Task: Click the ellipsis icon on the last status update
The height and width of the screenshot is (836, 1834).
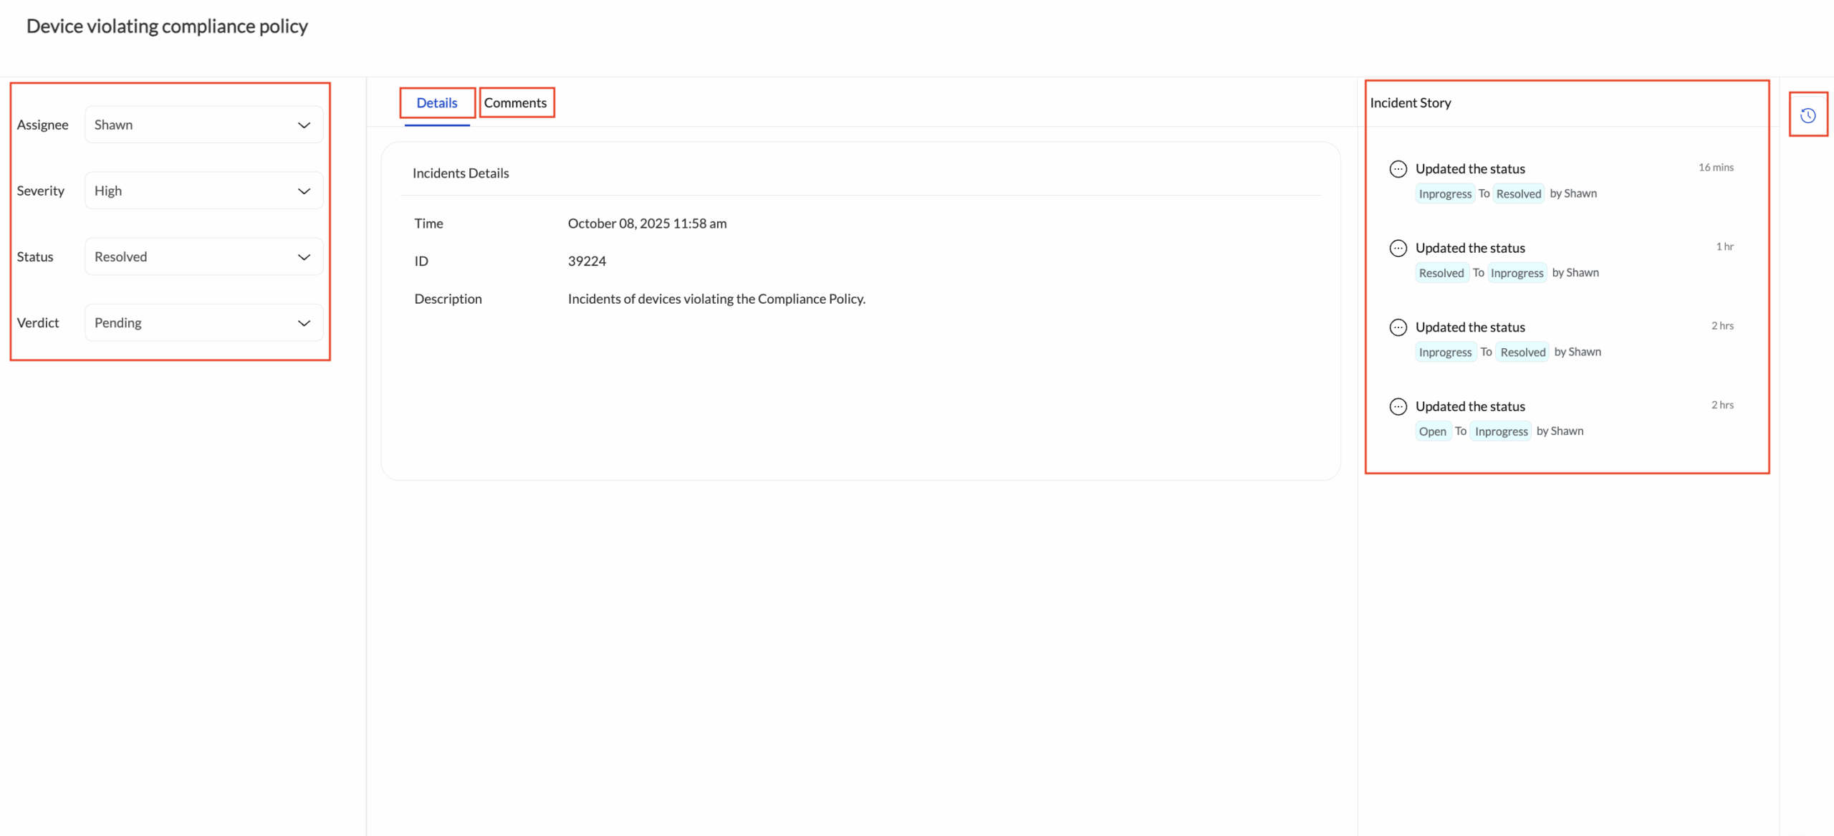Action: [1398, 406]
